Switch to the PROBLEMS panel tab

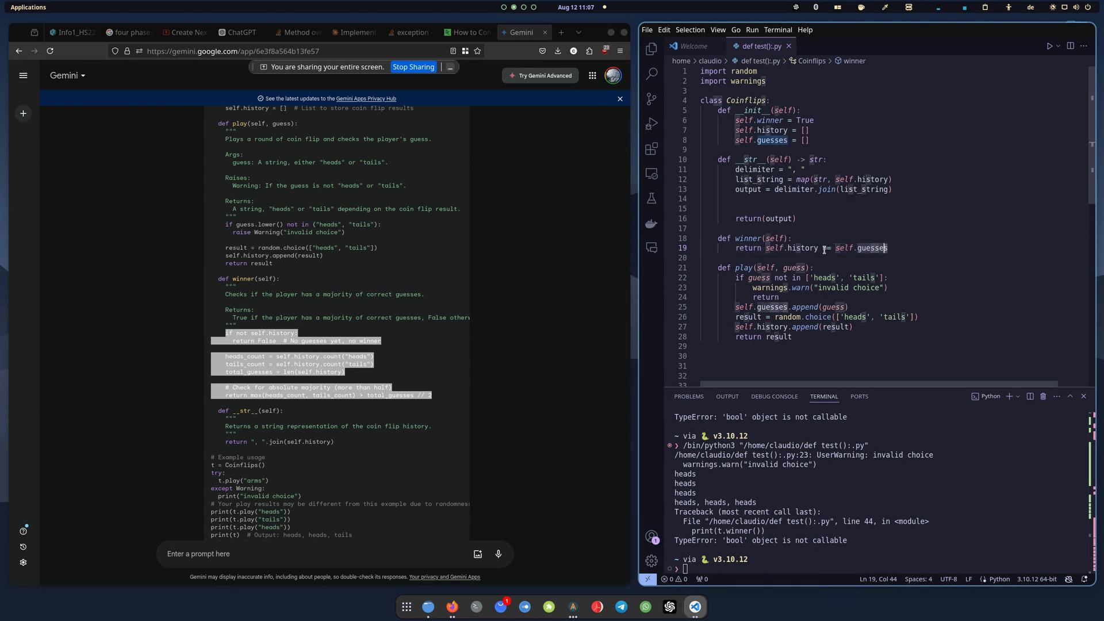689,397
